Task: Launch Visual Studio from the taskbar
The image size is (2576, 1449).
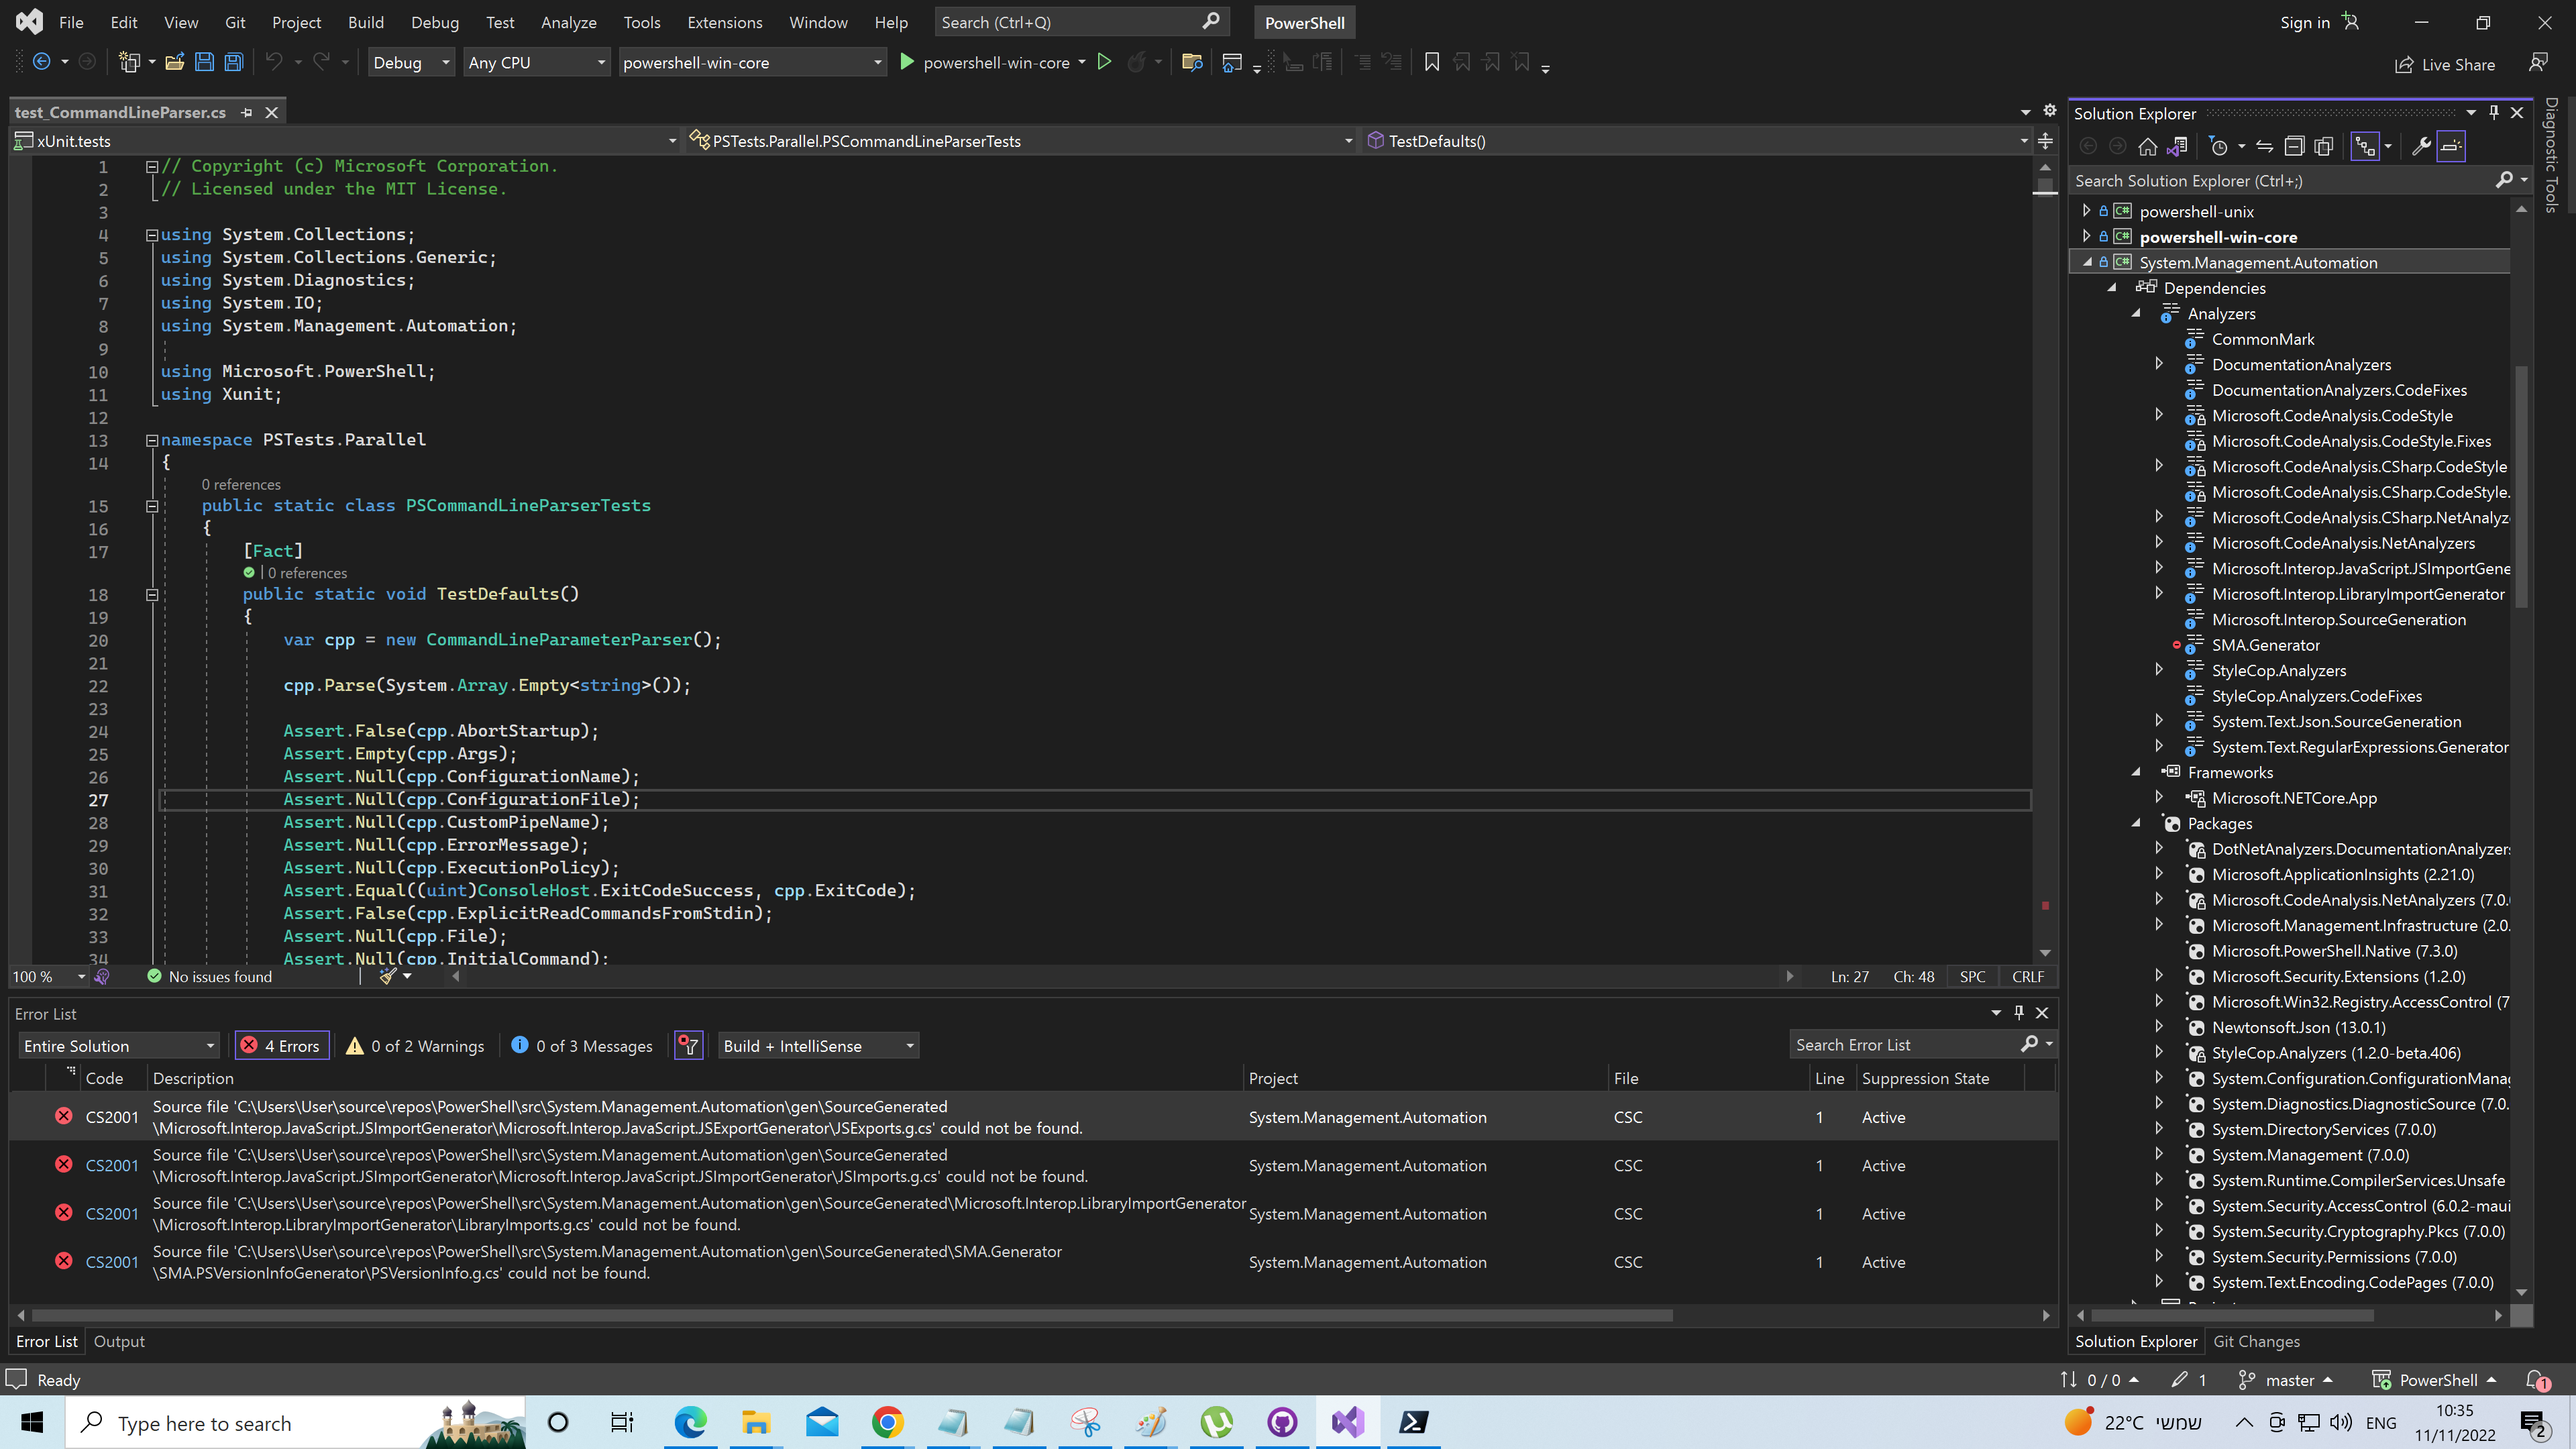Action: pos(1346,1422)
